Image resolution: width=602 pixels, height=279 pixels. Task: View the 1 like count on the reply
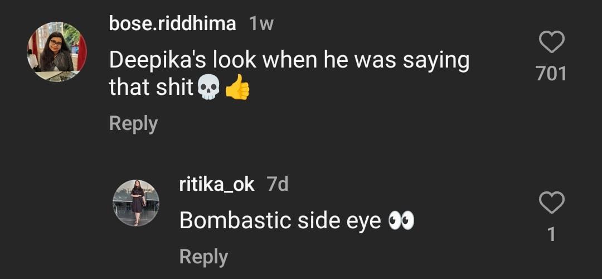(551, 234)
